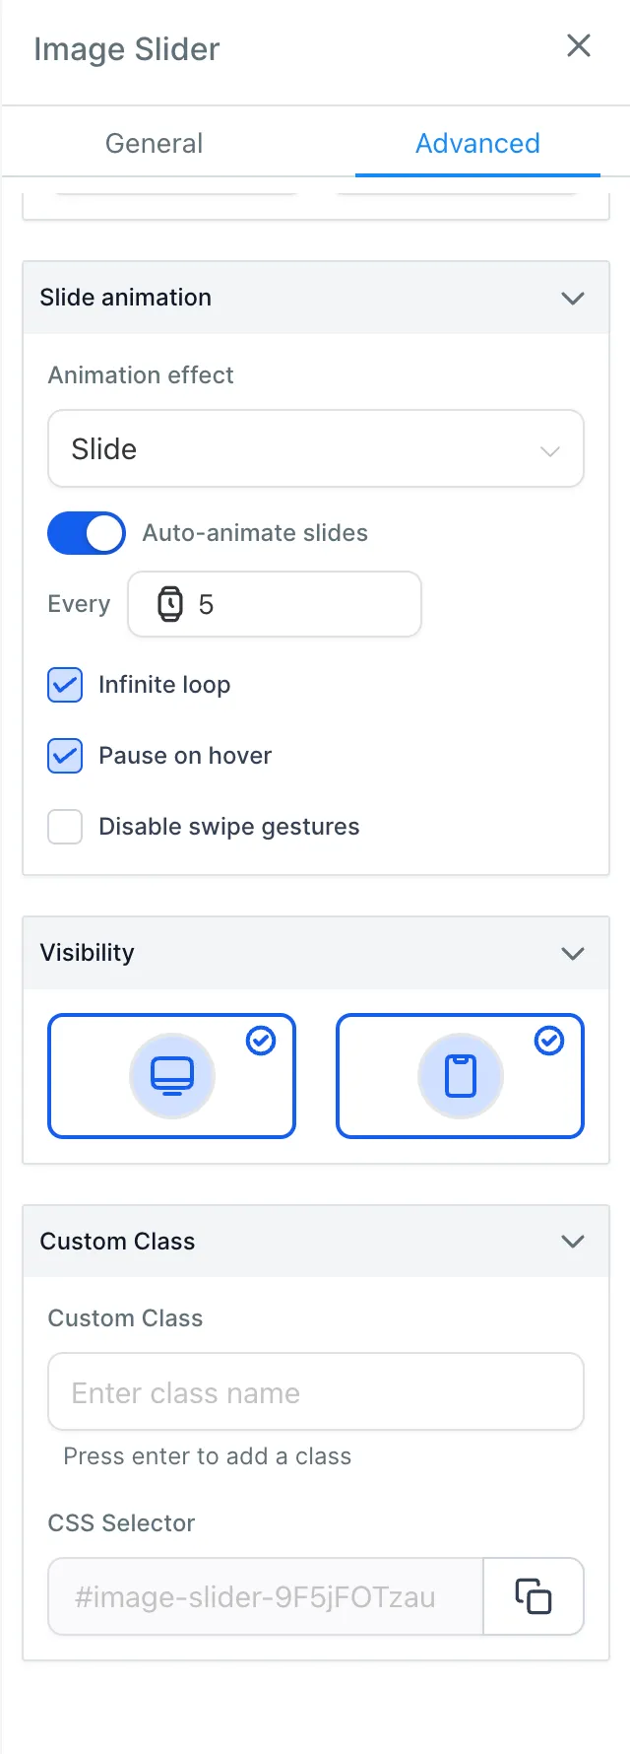630x1754 pixels.
Task: Click the mobile phone visibility icon
Action: [461, 1076]
